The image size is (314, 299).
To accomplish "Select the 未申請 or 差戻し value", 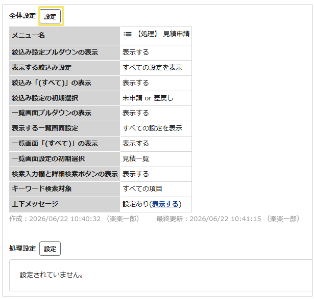I will [148, 98].
